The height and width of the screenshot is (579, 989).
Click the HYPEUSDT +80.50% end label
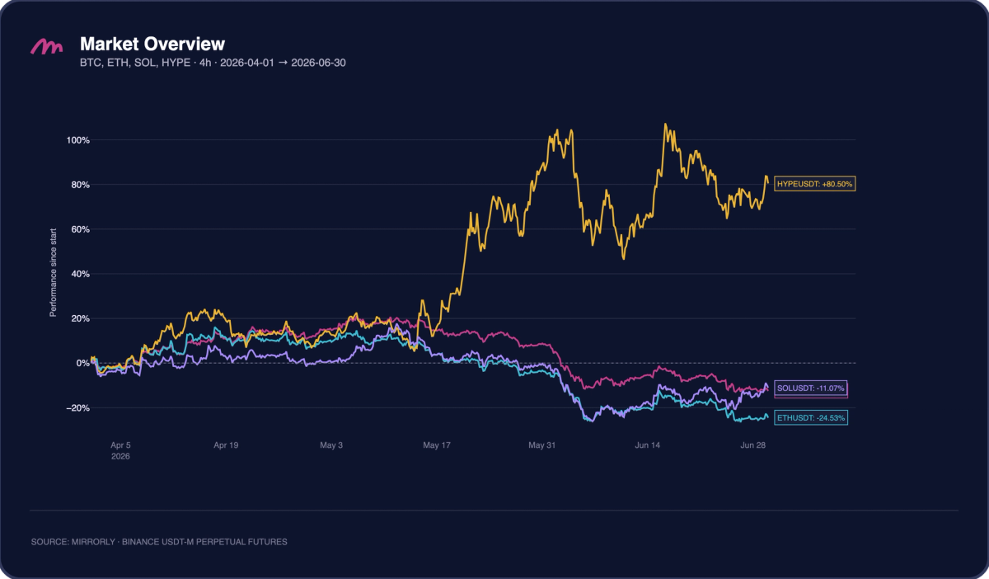point(816,185)
